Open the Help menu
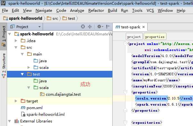The height and width of the screenshot is (126, 193). point(181,11)
